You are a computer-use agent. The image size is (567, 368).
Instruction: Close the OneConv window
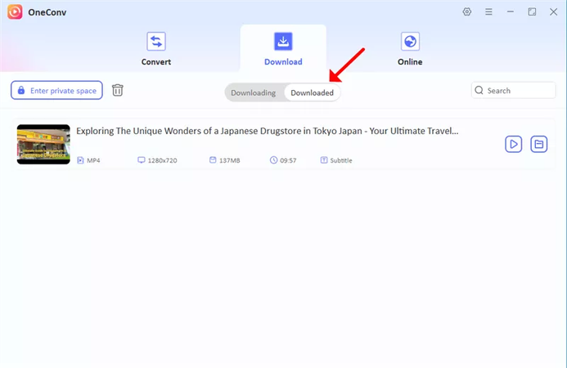point(553,12)
